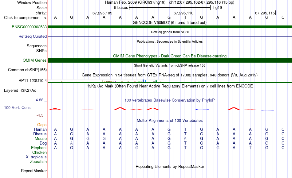Image resolution: width=292 pixels, height=178 pixels.
Task: Click the H3K27Ac Mark track title
Action: [x=170, y=86]
